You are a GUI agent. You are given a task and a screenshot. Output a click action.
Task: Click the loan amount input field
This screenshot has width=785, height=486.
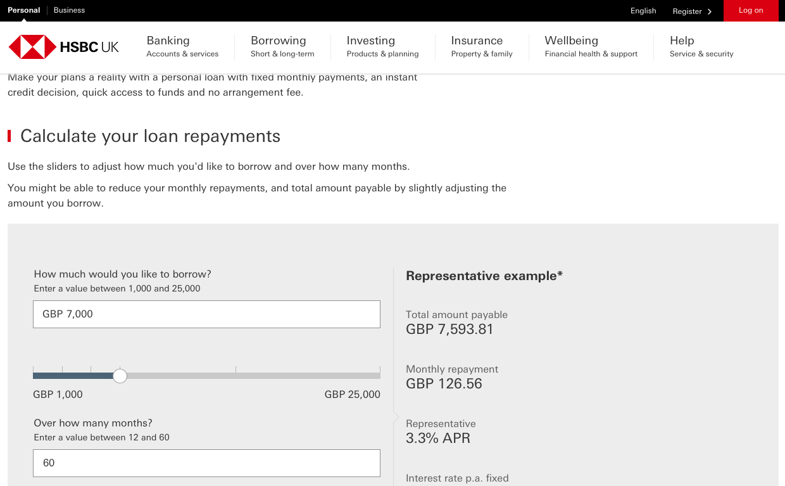click(206, 314)
